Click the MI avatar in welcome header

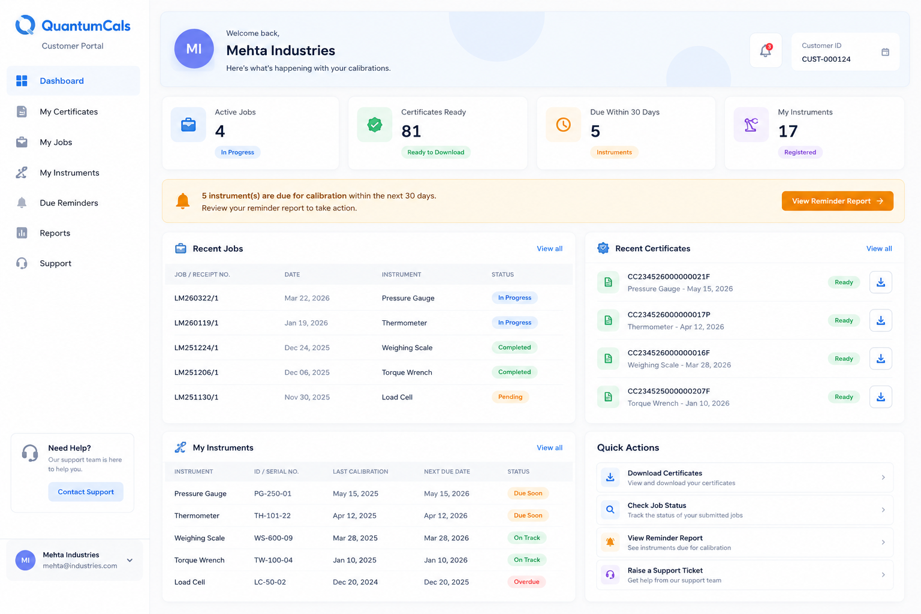pos(194,49)
